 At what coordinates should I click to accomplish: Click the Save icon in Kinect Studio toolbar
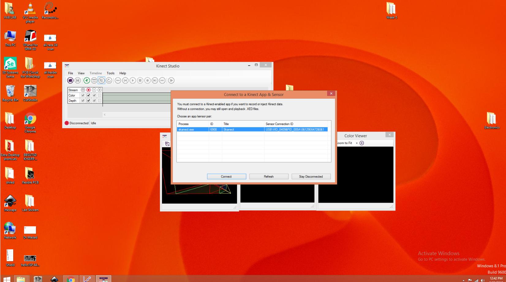pyautogui.click(x=78, y=80)
